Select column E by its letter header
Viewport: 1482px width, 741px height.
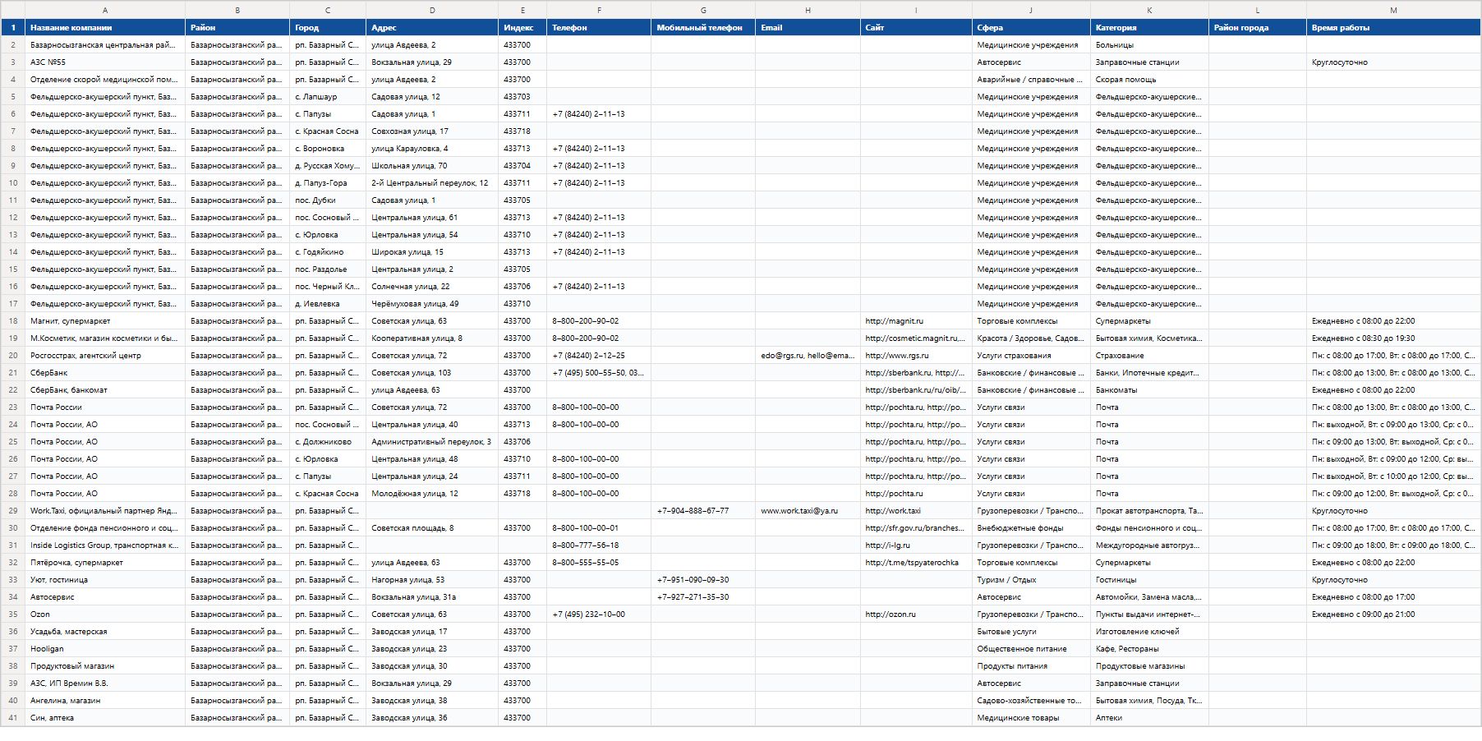pos(522,10)
